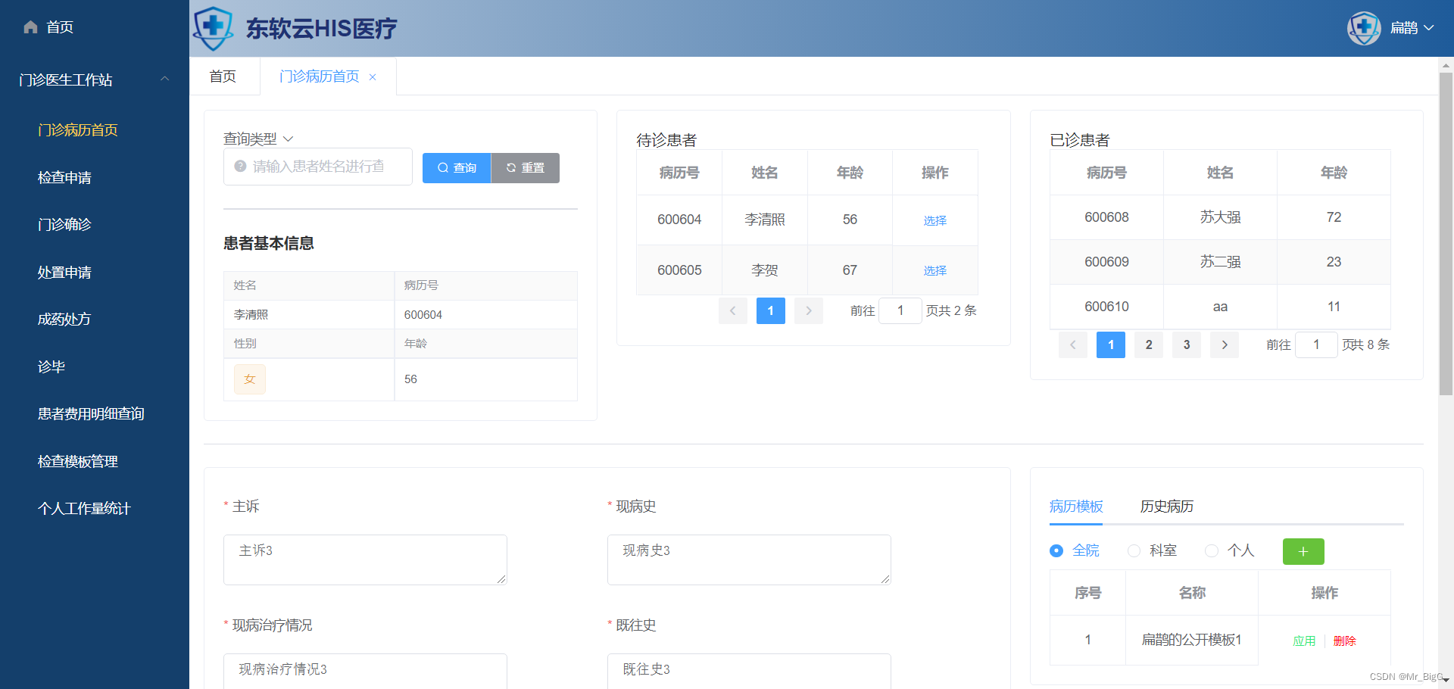Switch to the 首页 tab
Viewport: 1454px width, 689px height.
[223, 76]
